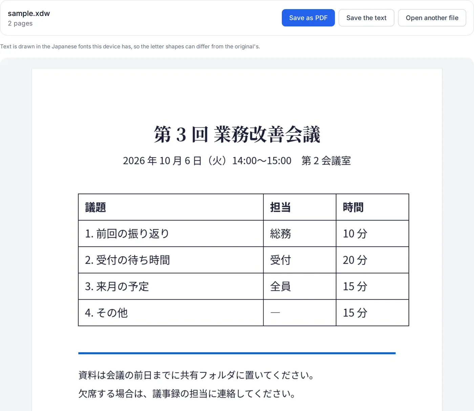This screenshot has width=474, height=411.
Task: Click the Japanese fonts notice text
Action: tap(130, 46)
